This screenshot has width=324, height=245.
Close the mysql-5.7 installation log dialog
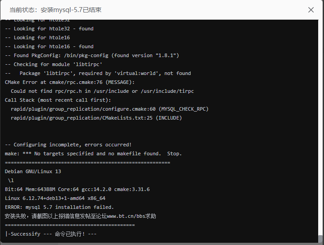tap(311, 10)
